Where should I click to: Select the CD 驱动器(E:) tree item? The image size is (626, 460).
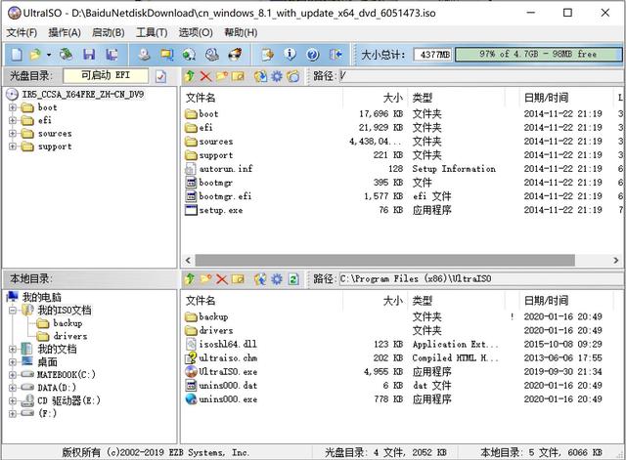point(68,400)
